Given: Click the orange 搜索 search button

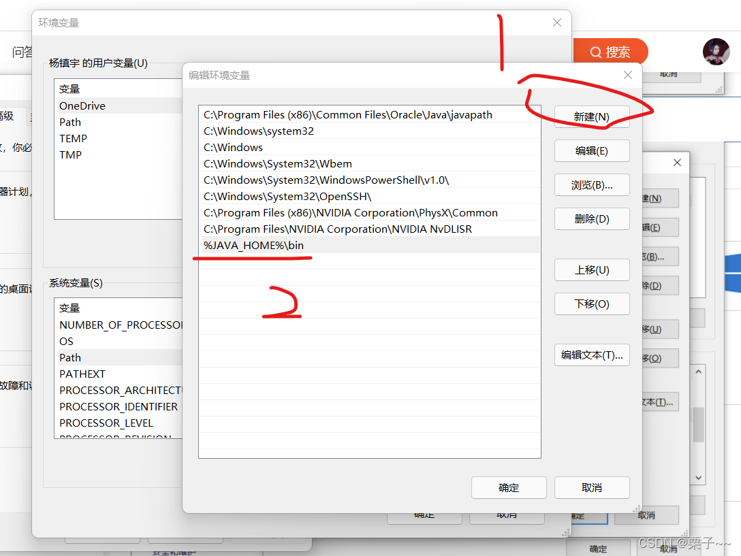Looking at the screenshot, I should point(610,52).
